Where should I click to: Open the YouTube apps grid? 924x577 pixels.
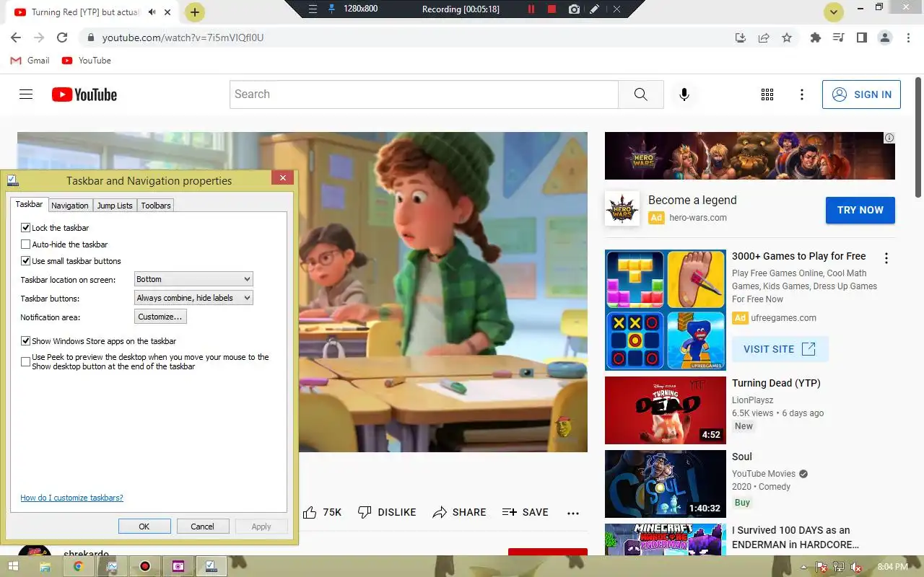767,94
